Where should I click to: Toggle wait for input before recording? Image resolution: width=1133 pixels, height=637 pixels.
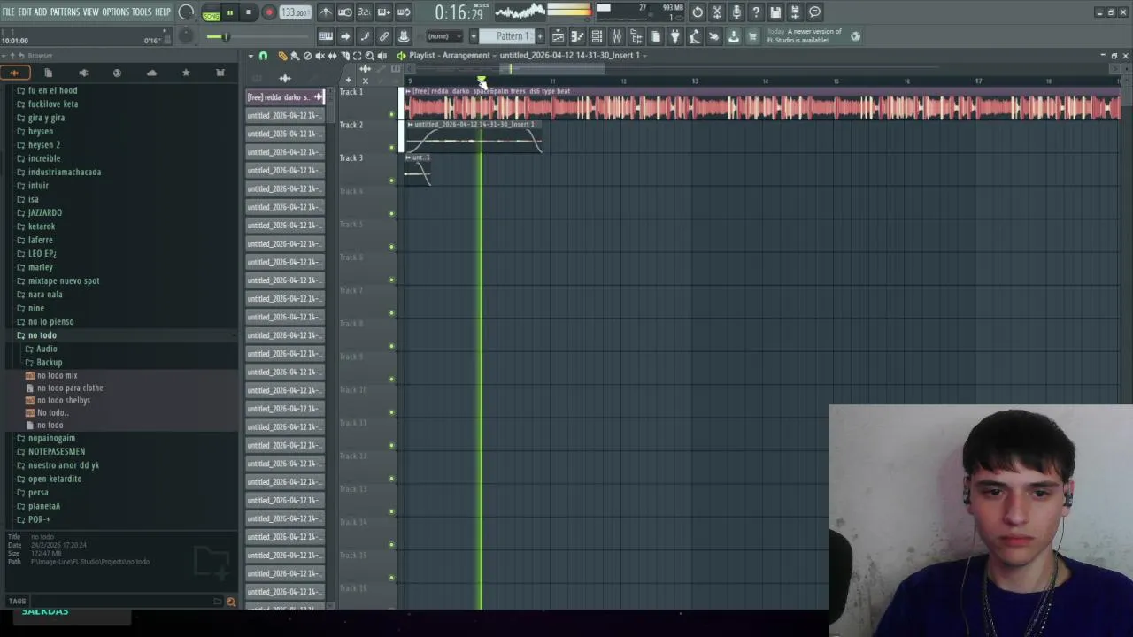point(344,12)
